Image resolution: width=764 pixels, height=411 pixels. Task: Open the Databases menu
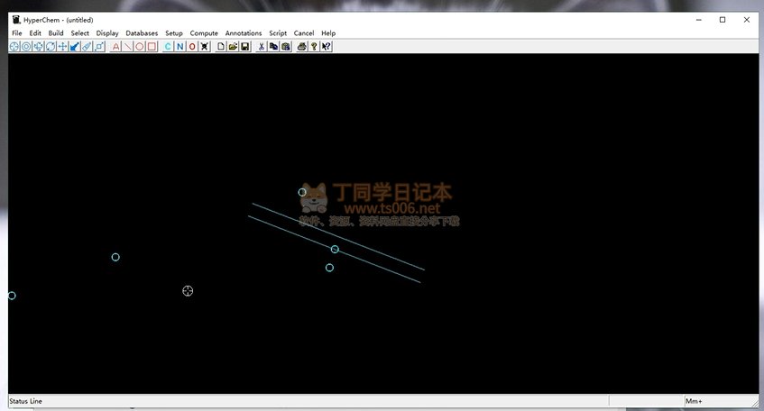tap(142, 33)
